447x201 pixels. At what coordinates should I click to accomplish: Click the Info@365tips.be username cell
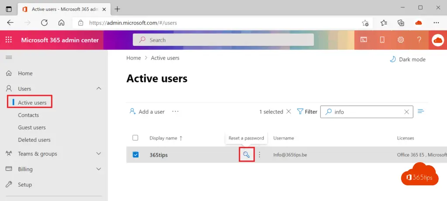(290, 155)
